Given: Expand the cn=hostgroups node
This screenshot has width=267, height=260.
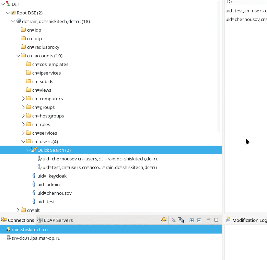Looking at the screenshot, I should click(23, 116).
